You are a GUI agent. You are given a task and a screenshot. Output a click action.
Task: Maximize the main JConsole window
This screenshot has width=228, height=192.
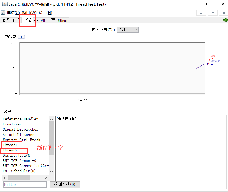click(x=208, y=4)
